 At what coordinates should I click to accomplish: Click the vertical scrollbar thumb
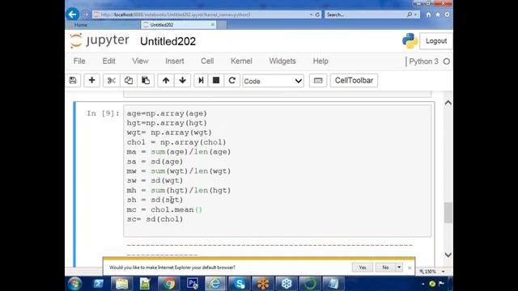click(x=448, y=213)
